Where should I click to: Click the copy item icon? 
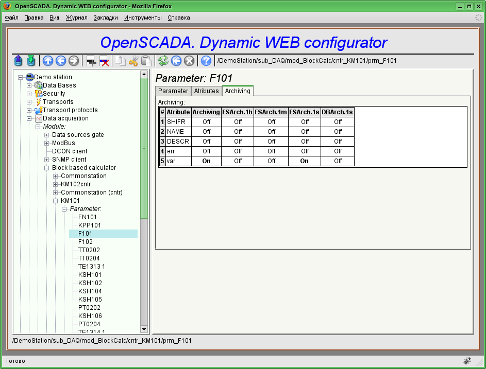[120, 61]
